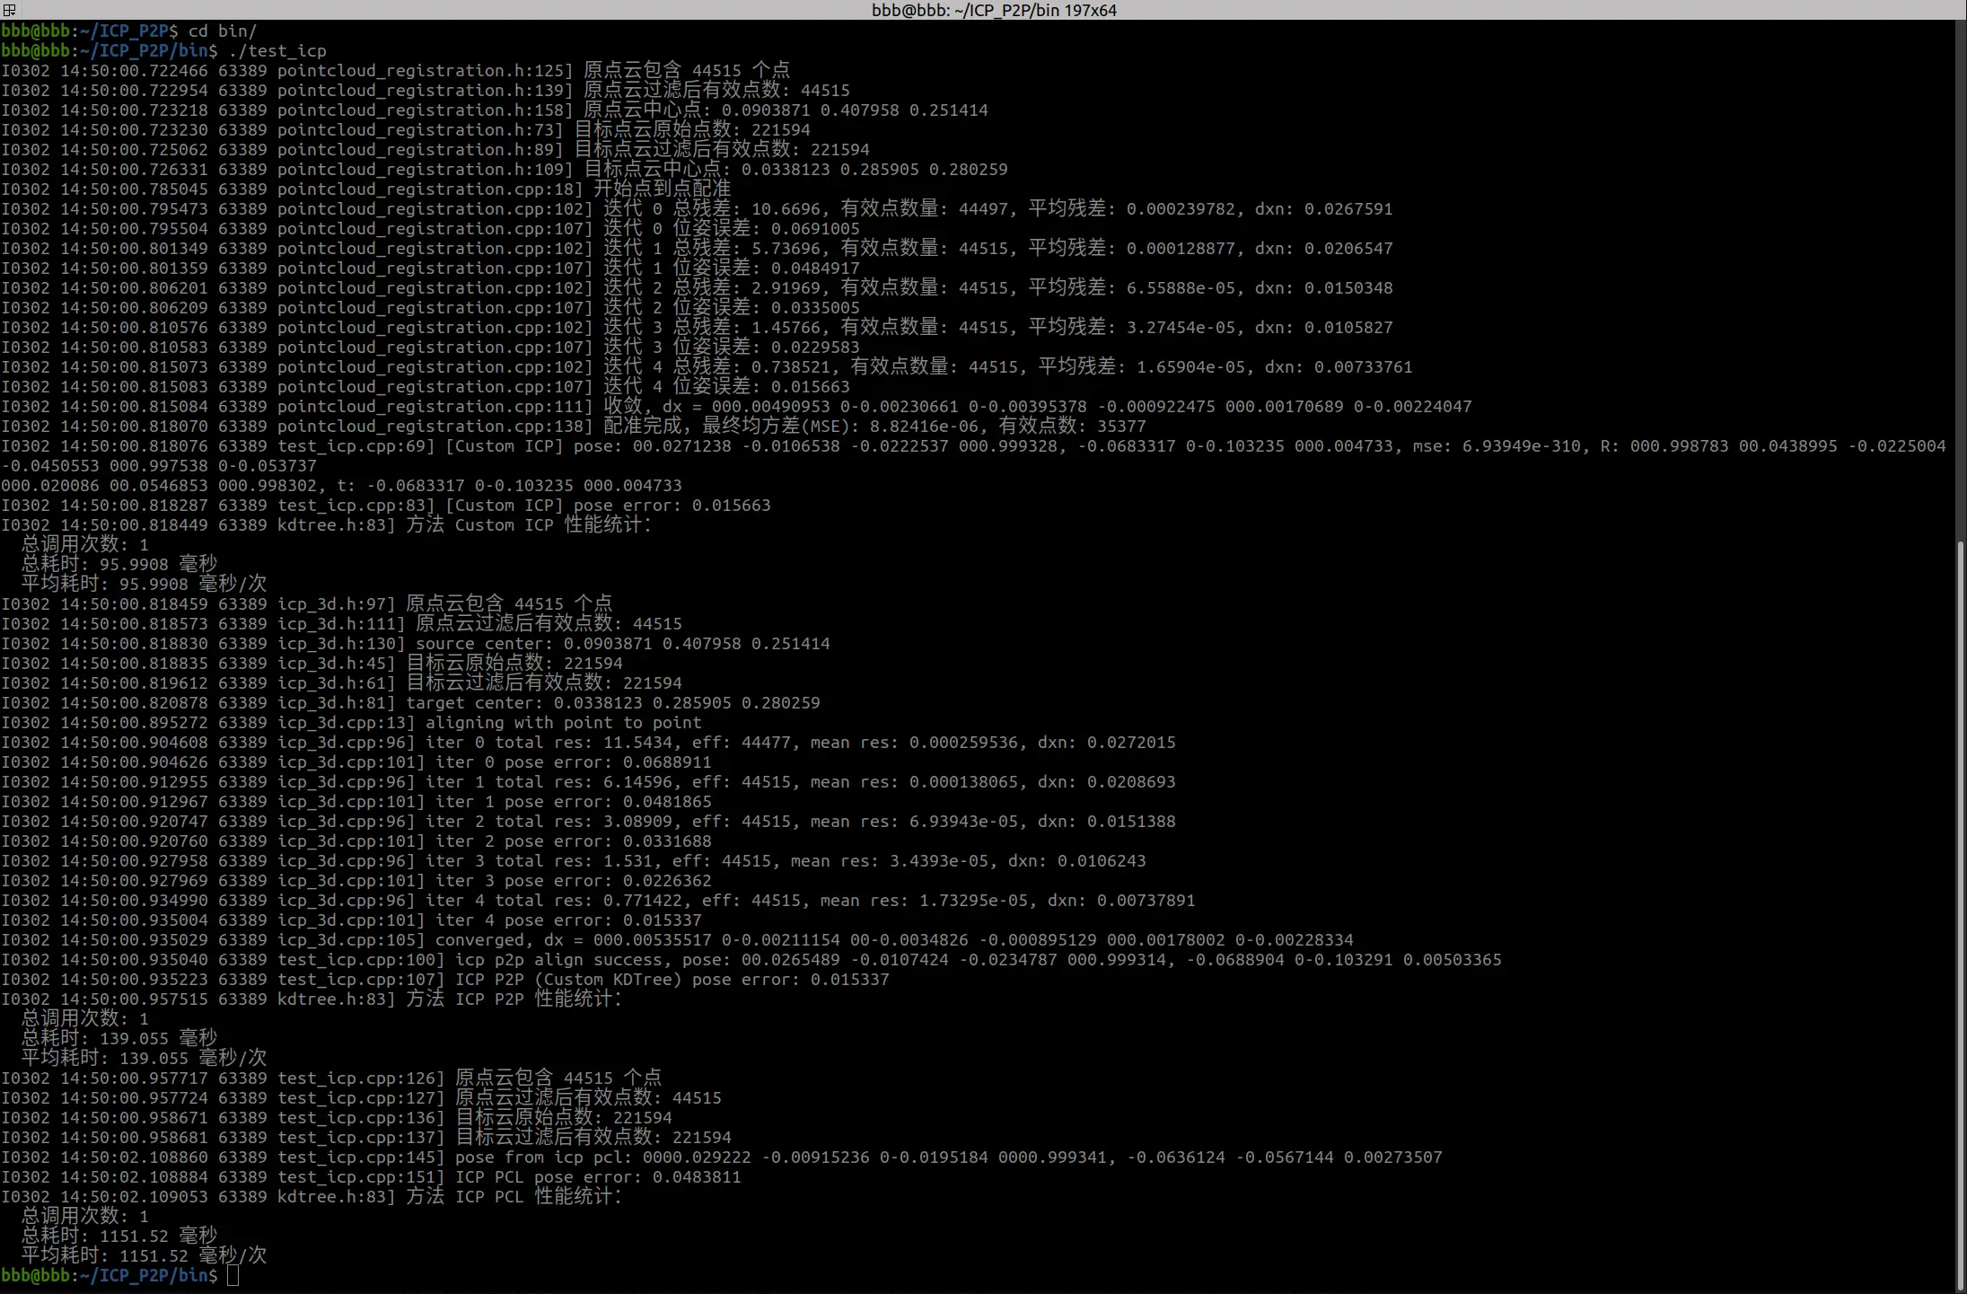1967x1294 pixels.
Task: Click the '开始点到点配准' log line
Action: click(662, 189)
